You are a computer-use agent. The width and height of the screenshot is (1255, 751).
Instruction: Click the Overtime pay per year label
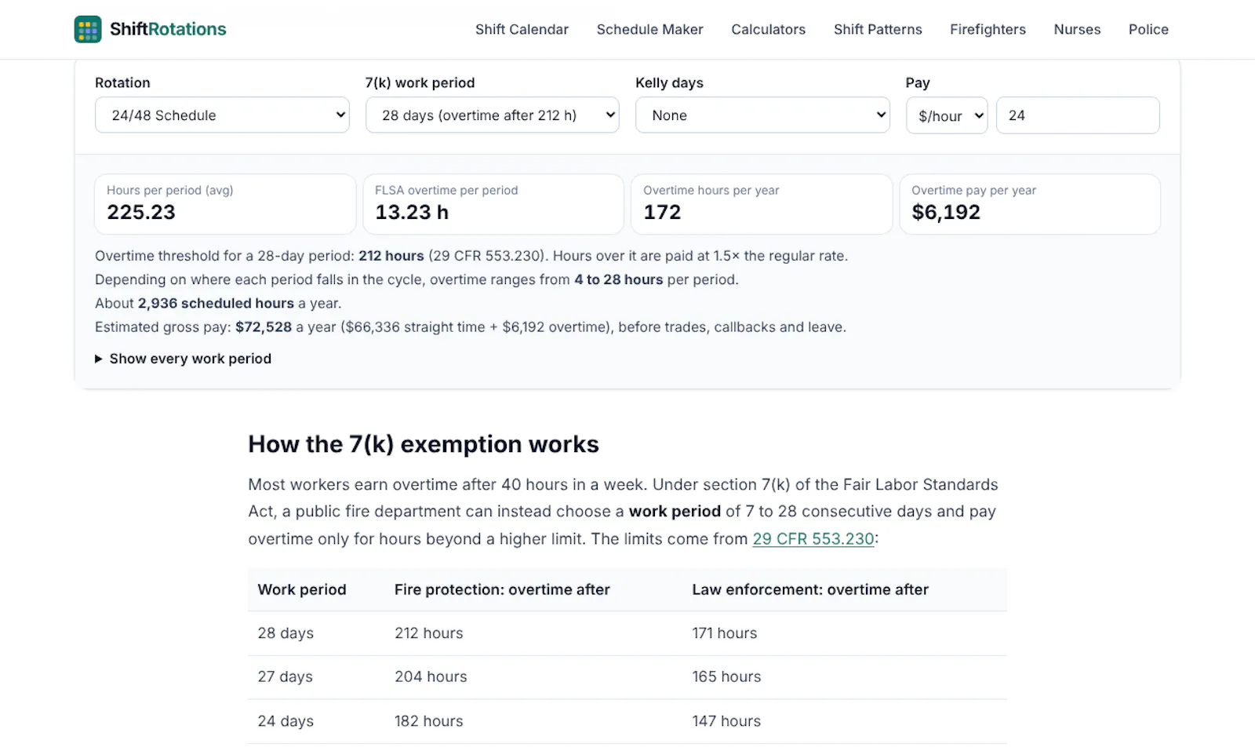973,190
